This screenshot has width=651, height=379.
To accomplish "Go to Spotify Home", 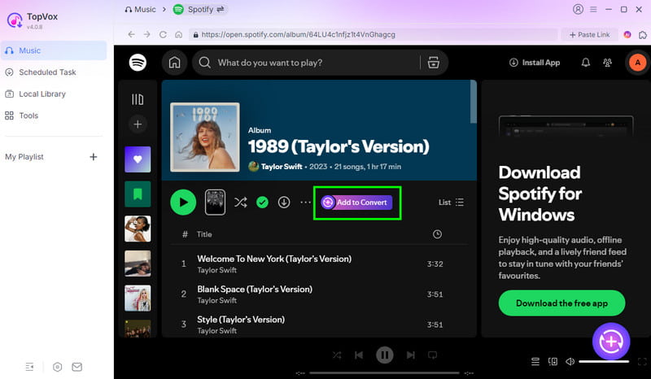I will pyautogui.click(x=174, y=63).
